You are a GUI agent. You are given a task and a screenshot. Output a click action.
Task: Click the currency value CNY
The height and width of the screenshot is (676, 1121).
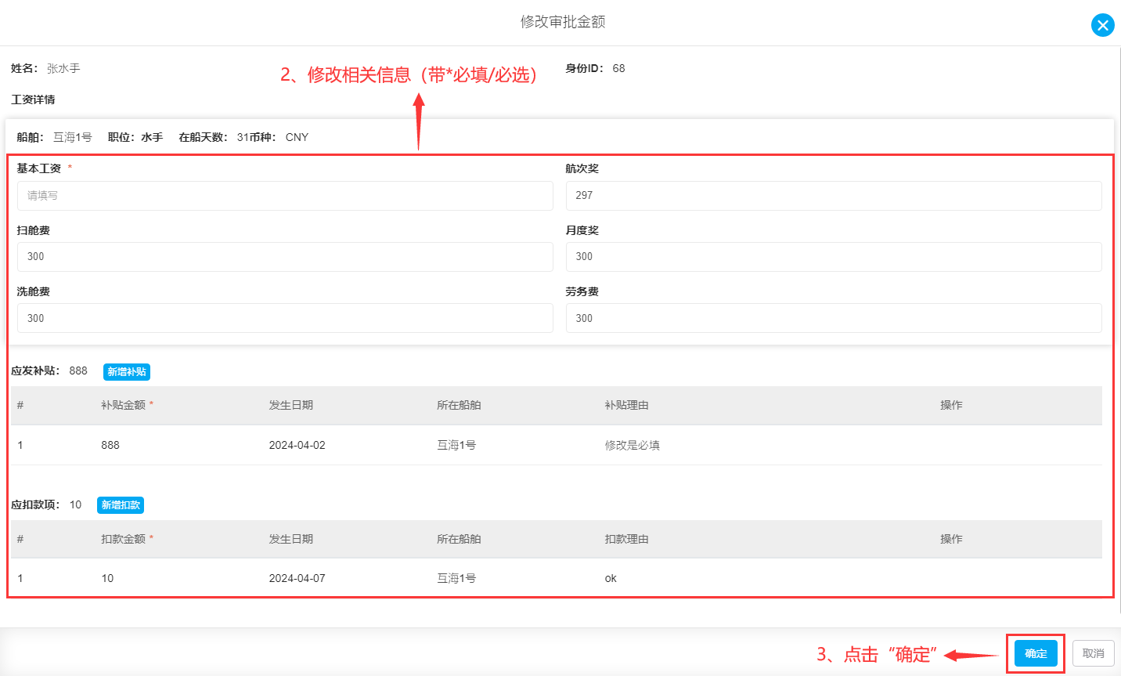click(x=297, y=137)
